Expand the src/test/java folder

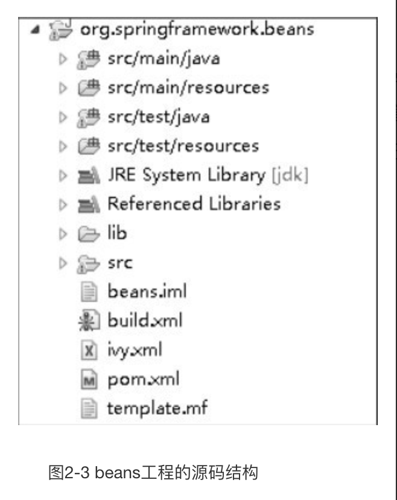[63, 117]
